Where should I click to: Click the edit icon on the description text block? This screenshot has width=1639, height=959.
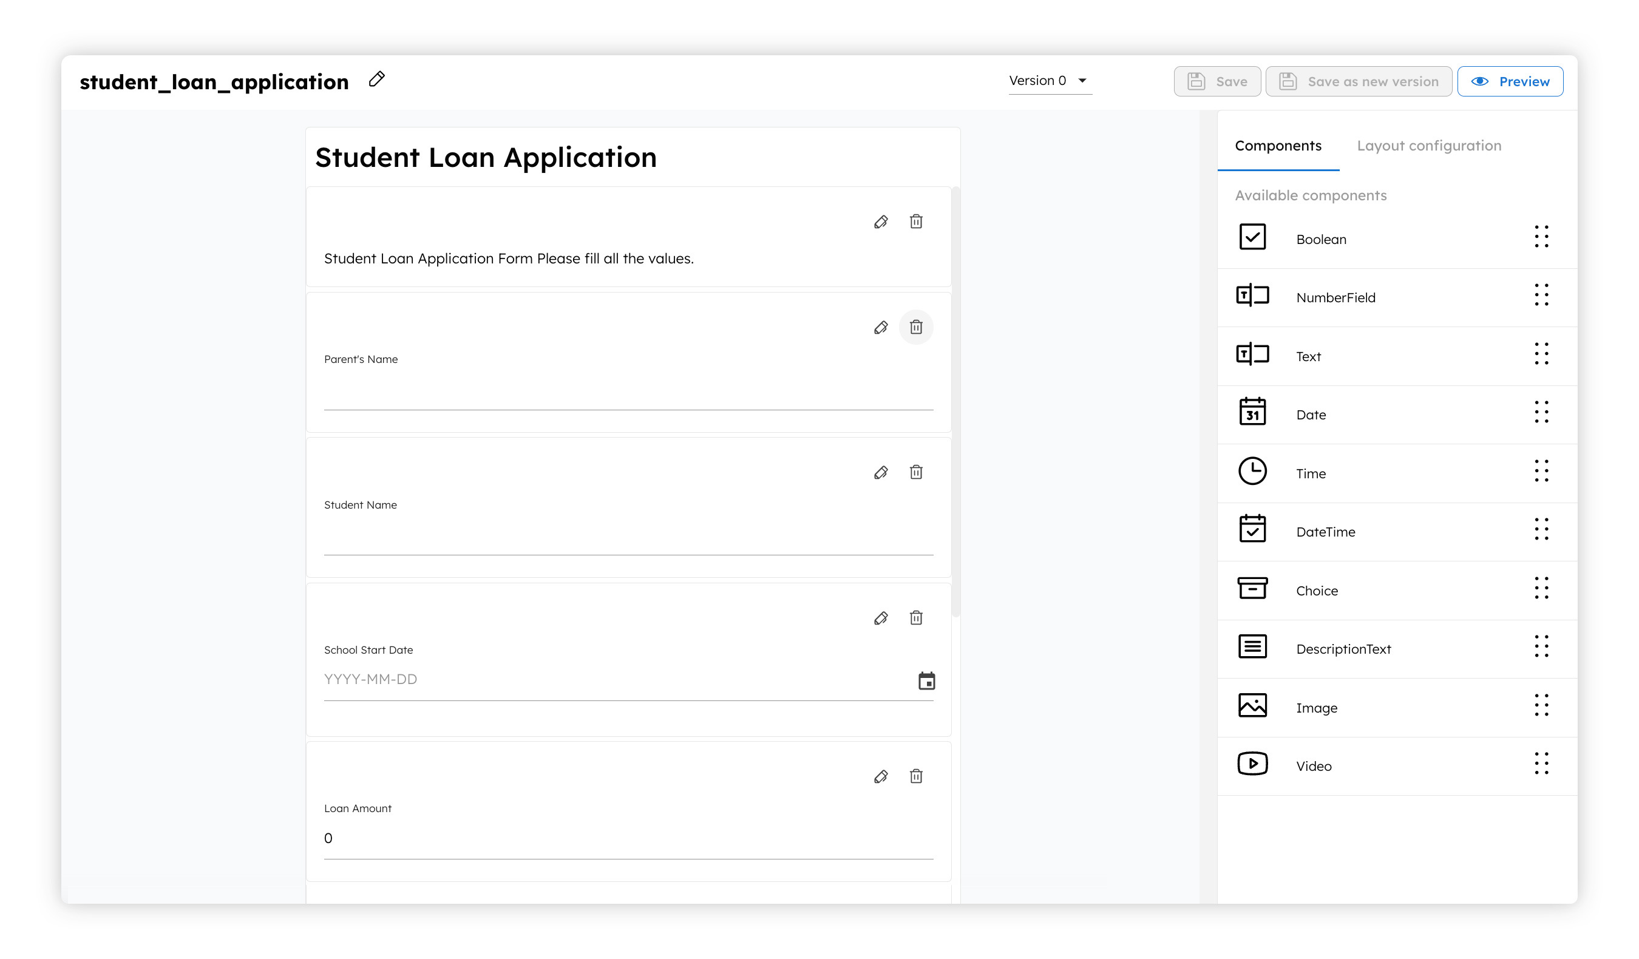click(x=881, y=222)
